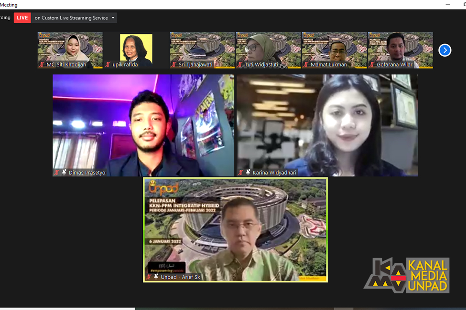Expand the Custom Live Streaming Service dropdown arrow
Image resolution: width=466 pixels, height=310 pixels.
[x=113, y=18]
